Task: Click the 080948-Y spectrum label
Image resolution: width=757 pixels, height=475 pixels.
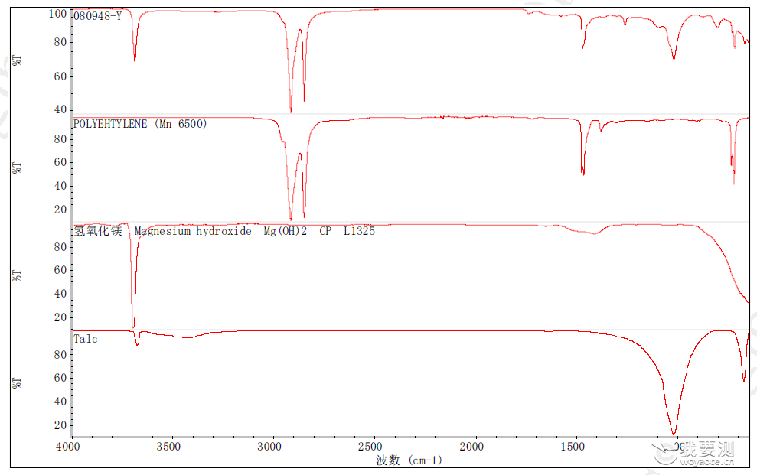Action: click(x=97, y=16)
